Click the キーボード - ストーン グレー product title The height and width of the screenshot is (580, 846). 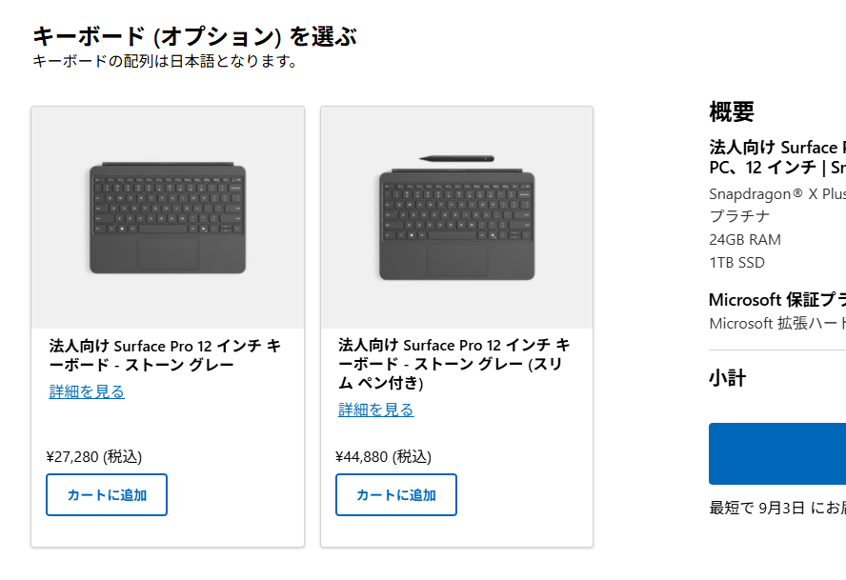point(165,355)
